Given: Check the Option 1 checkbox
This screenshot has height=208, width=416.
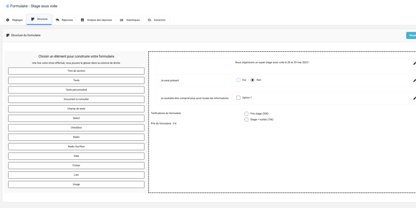Looking at the screenshot, I should click(238, 98).
